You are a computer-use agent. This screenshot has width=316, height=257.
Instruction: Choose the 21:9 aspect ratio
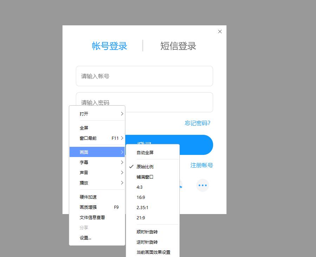point(140,218)
